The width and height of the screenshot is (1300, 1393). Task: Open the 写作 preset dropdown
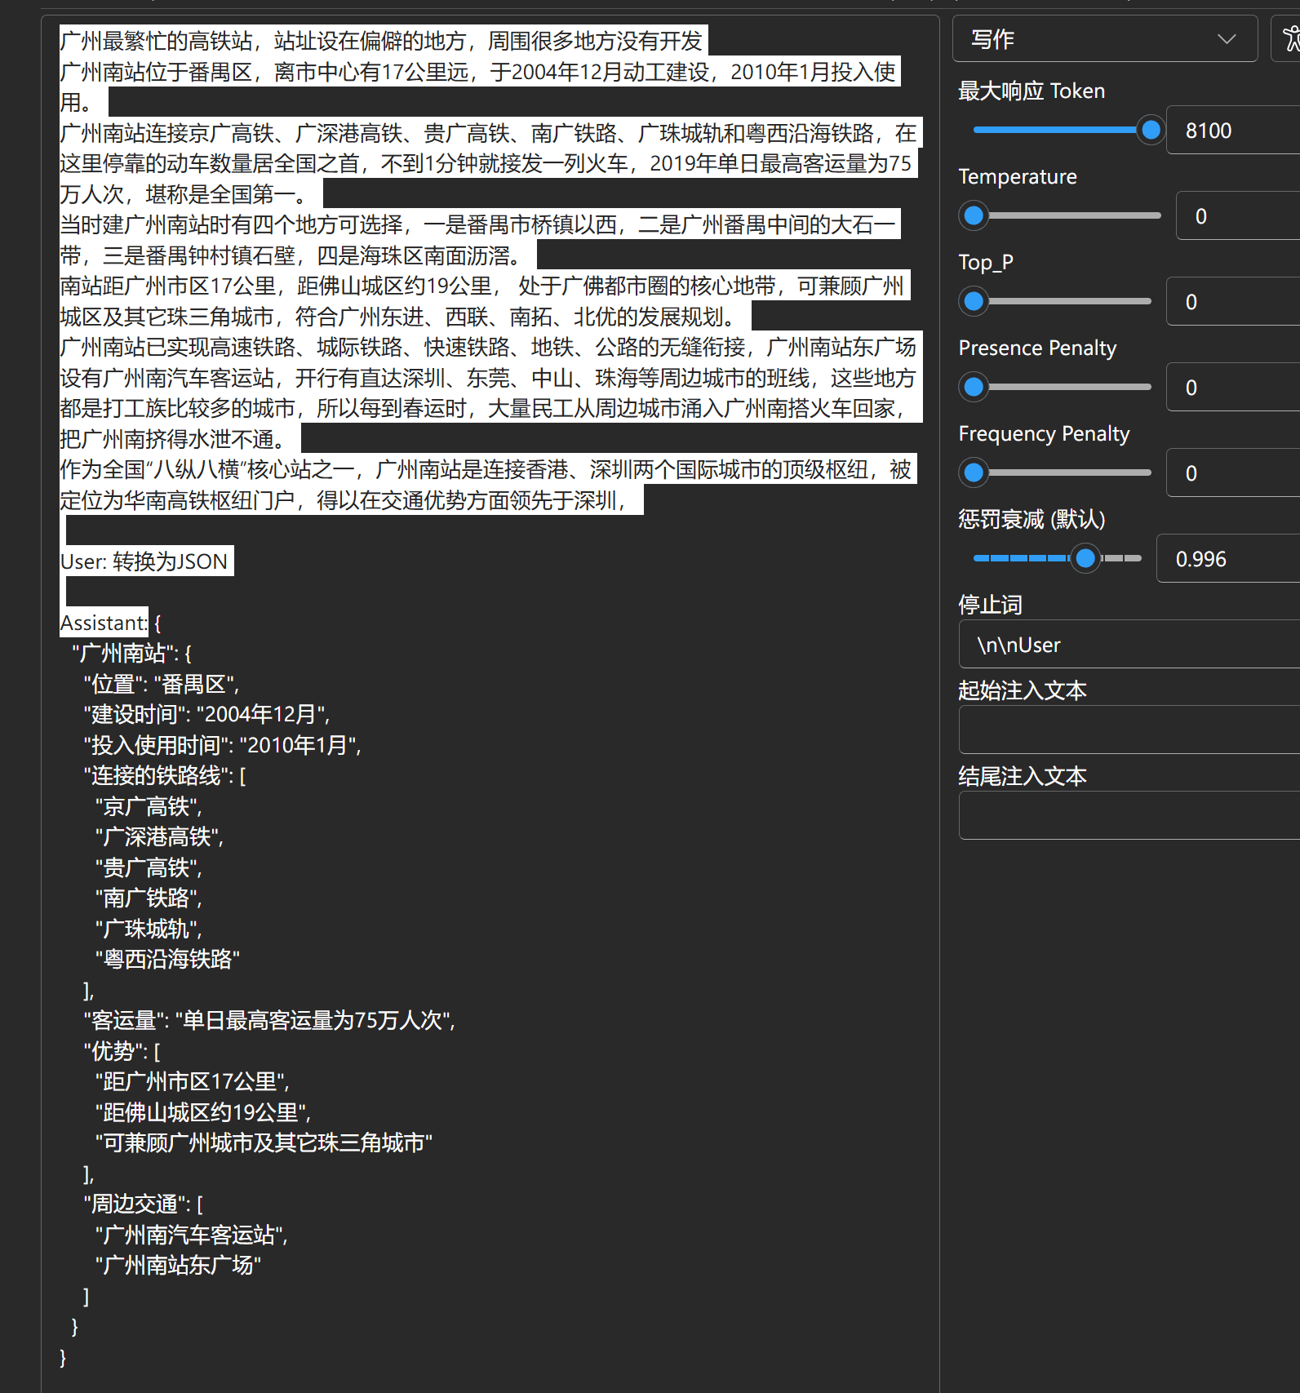pos(1104,39)
